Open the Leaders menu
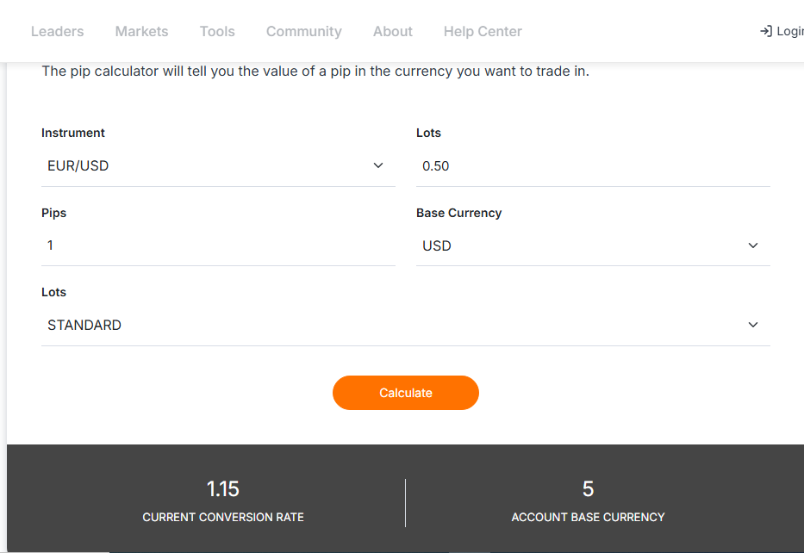The image size is (804, 553). click(58, 31)
